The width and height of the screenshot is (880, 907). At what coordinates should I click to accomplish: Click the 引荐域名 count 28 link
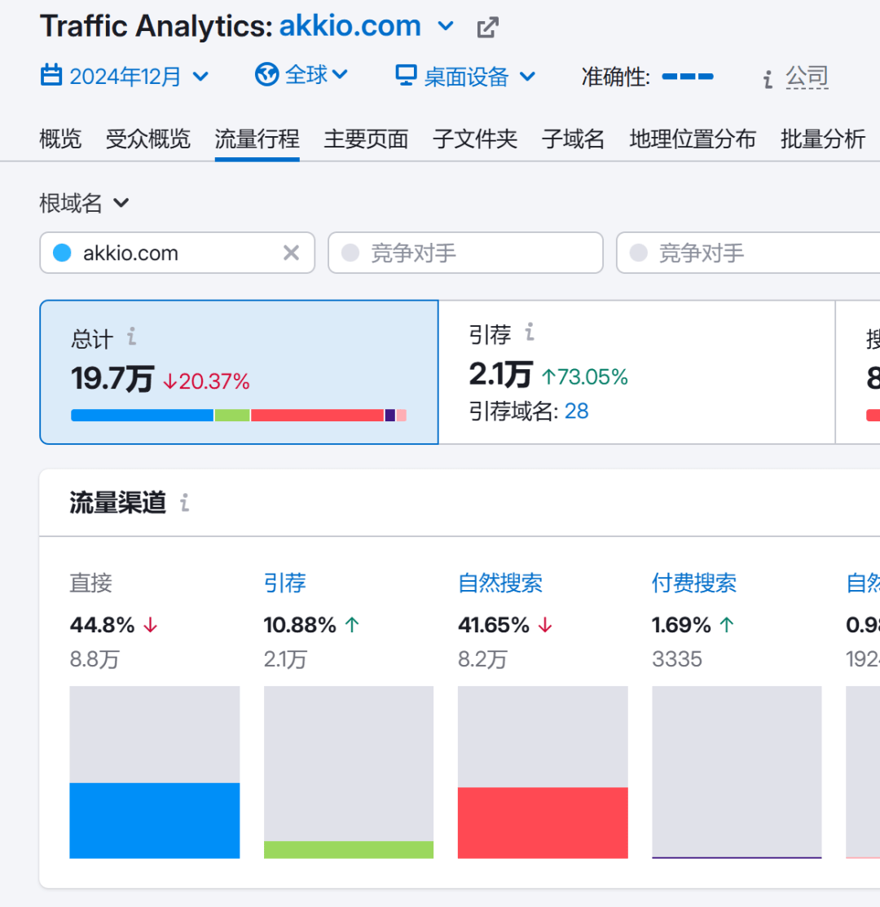[576, 412]
